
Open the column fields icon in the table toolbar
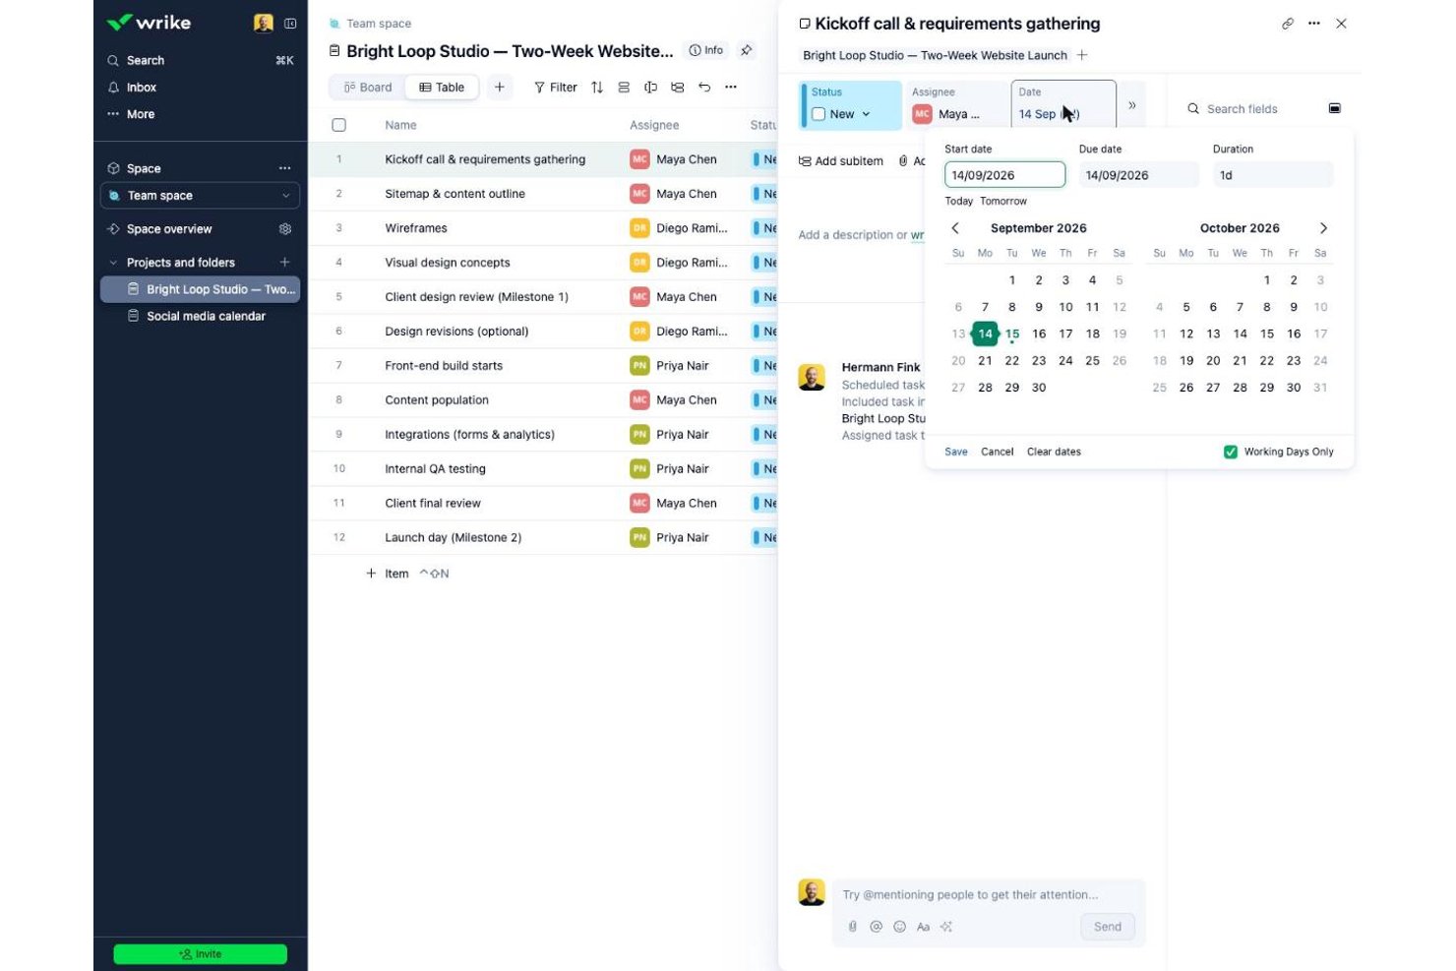[x=650, y=88]
